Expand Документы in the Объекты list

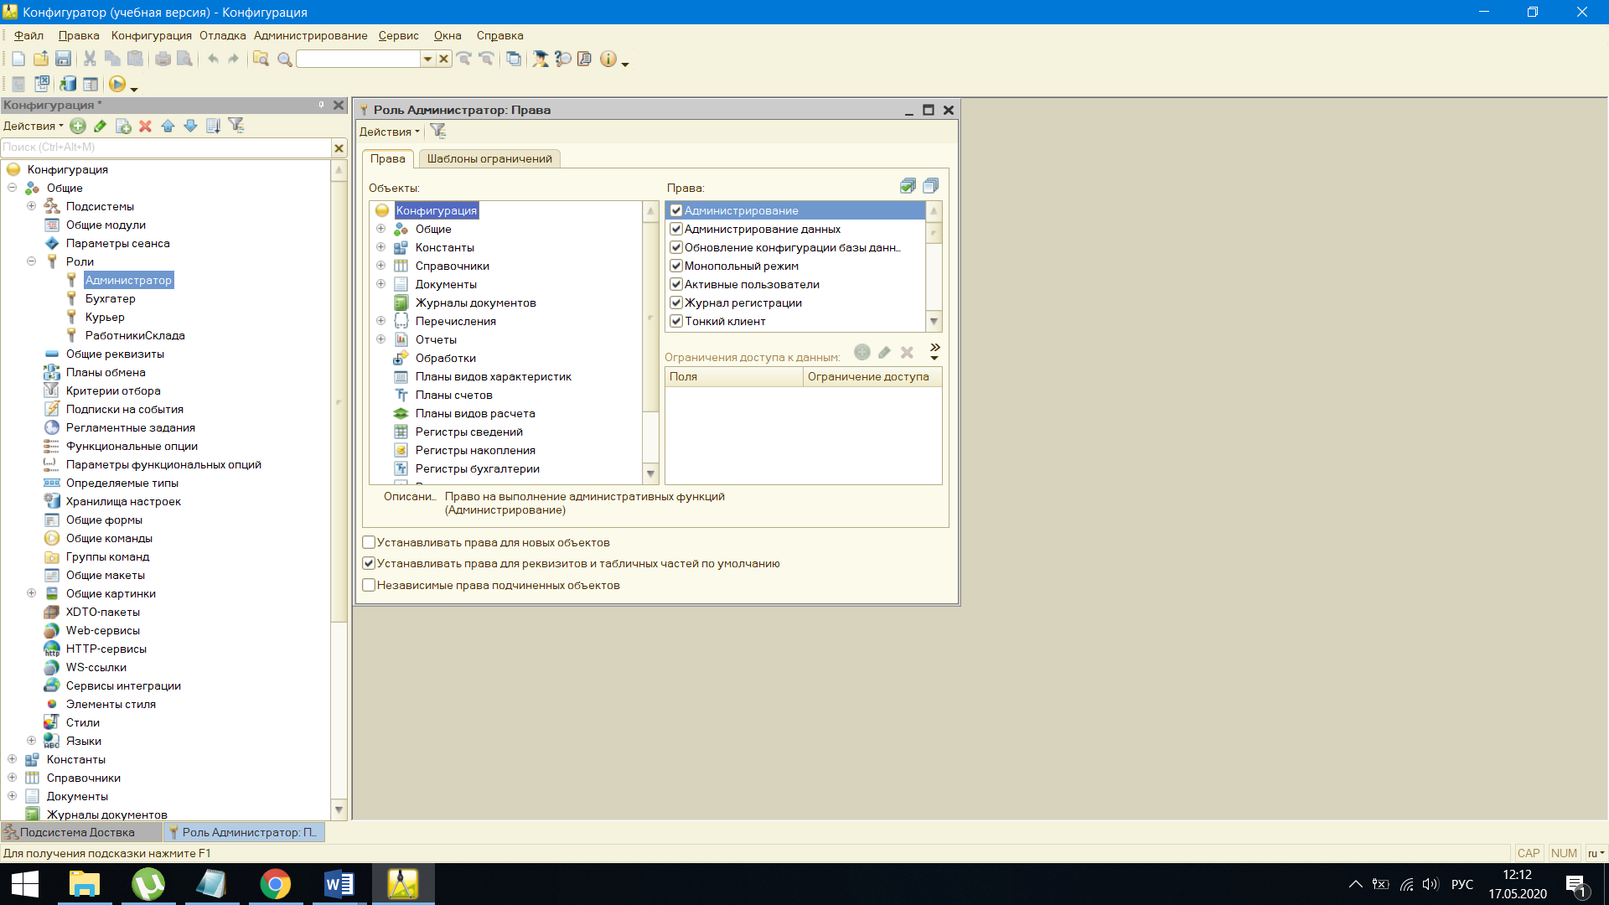tap(380, 284)
